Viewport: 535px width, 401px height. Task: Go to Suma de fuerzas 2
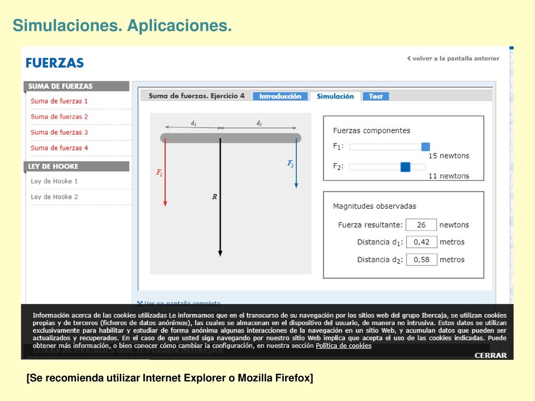pyautogui.click(x=59, y=116)
